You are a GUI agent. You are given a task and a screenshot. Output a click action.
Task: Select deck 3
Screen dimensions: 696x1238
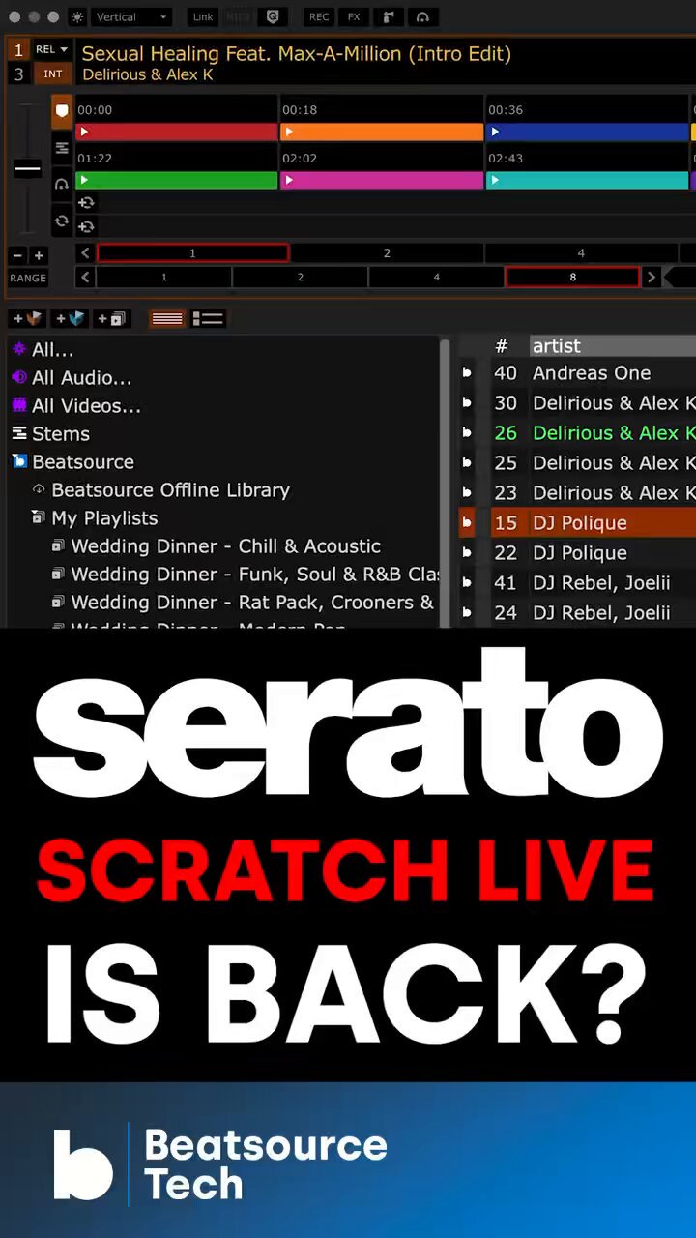coord(18,74)
